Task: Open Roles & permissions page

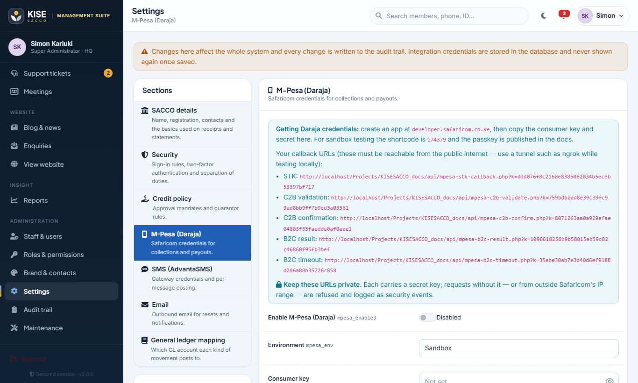Action: 62,255
